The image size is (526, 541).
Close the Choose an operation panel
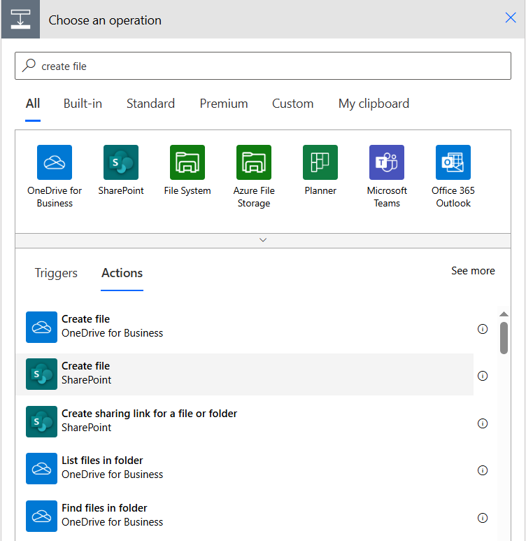pyautogui.click(x=511, y=17)
